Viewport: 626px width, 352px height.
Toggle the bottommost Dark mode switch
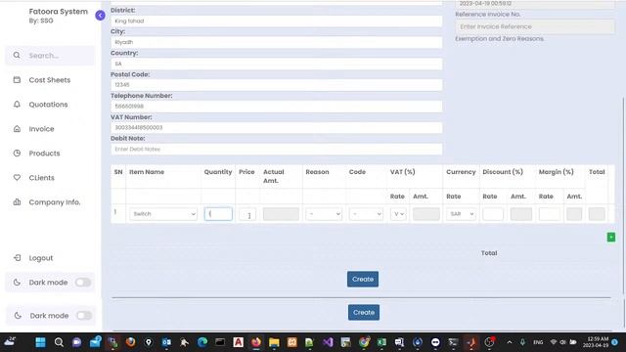tap(84, 315)
